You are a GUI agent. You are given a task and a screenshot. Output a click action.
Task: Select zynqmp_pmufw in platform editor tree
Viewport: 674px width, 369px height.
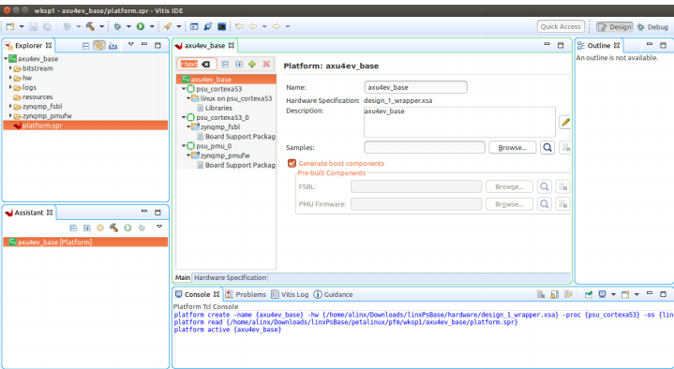coord(225,155)
